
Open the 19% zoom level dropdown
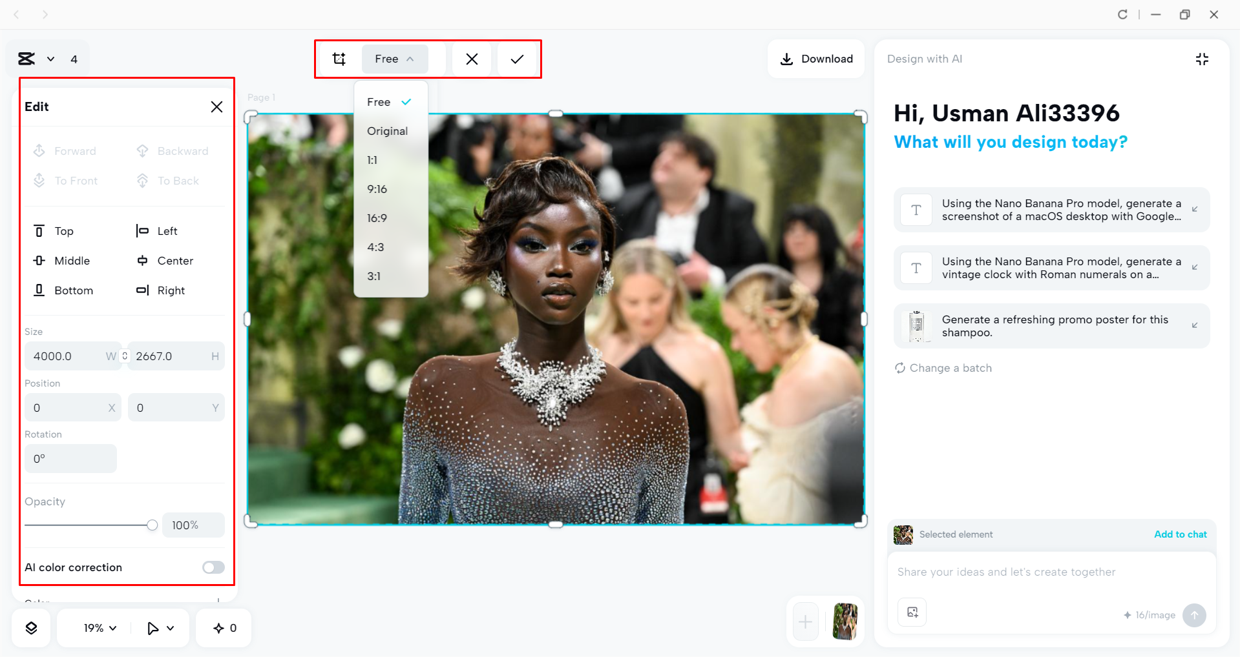[100, 628]
